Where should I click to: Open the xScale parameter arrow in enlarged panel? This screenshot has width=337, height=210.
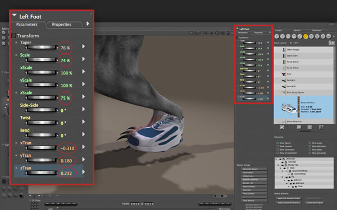coord(83,71)
